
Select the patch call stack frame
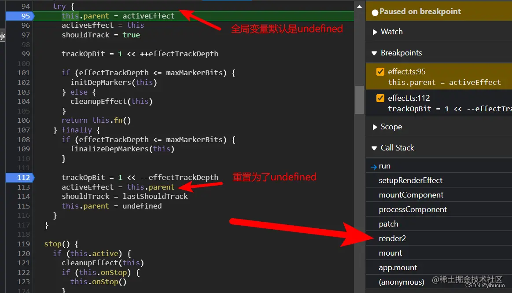439,224
